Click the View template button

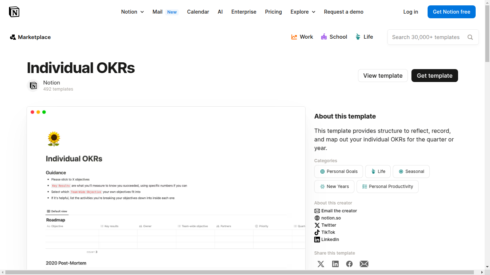coord(383,76)
